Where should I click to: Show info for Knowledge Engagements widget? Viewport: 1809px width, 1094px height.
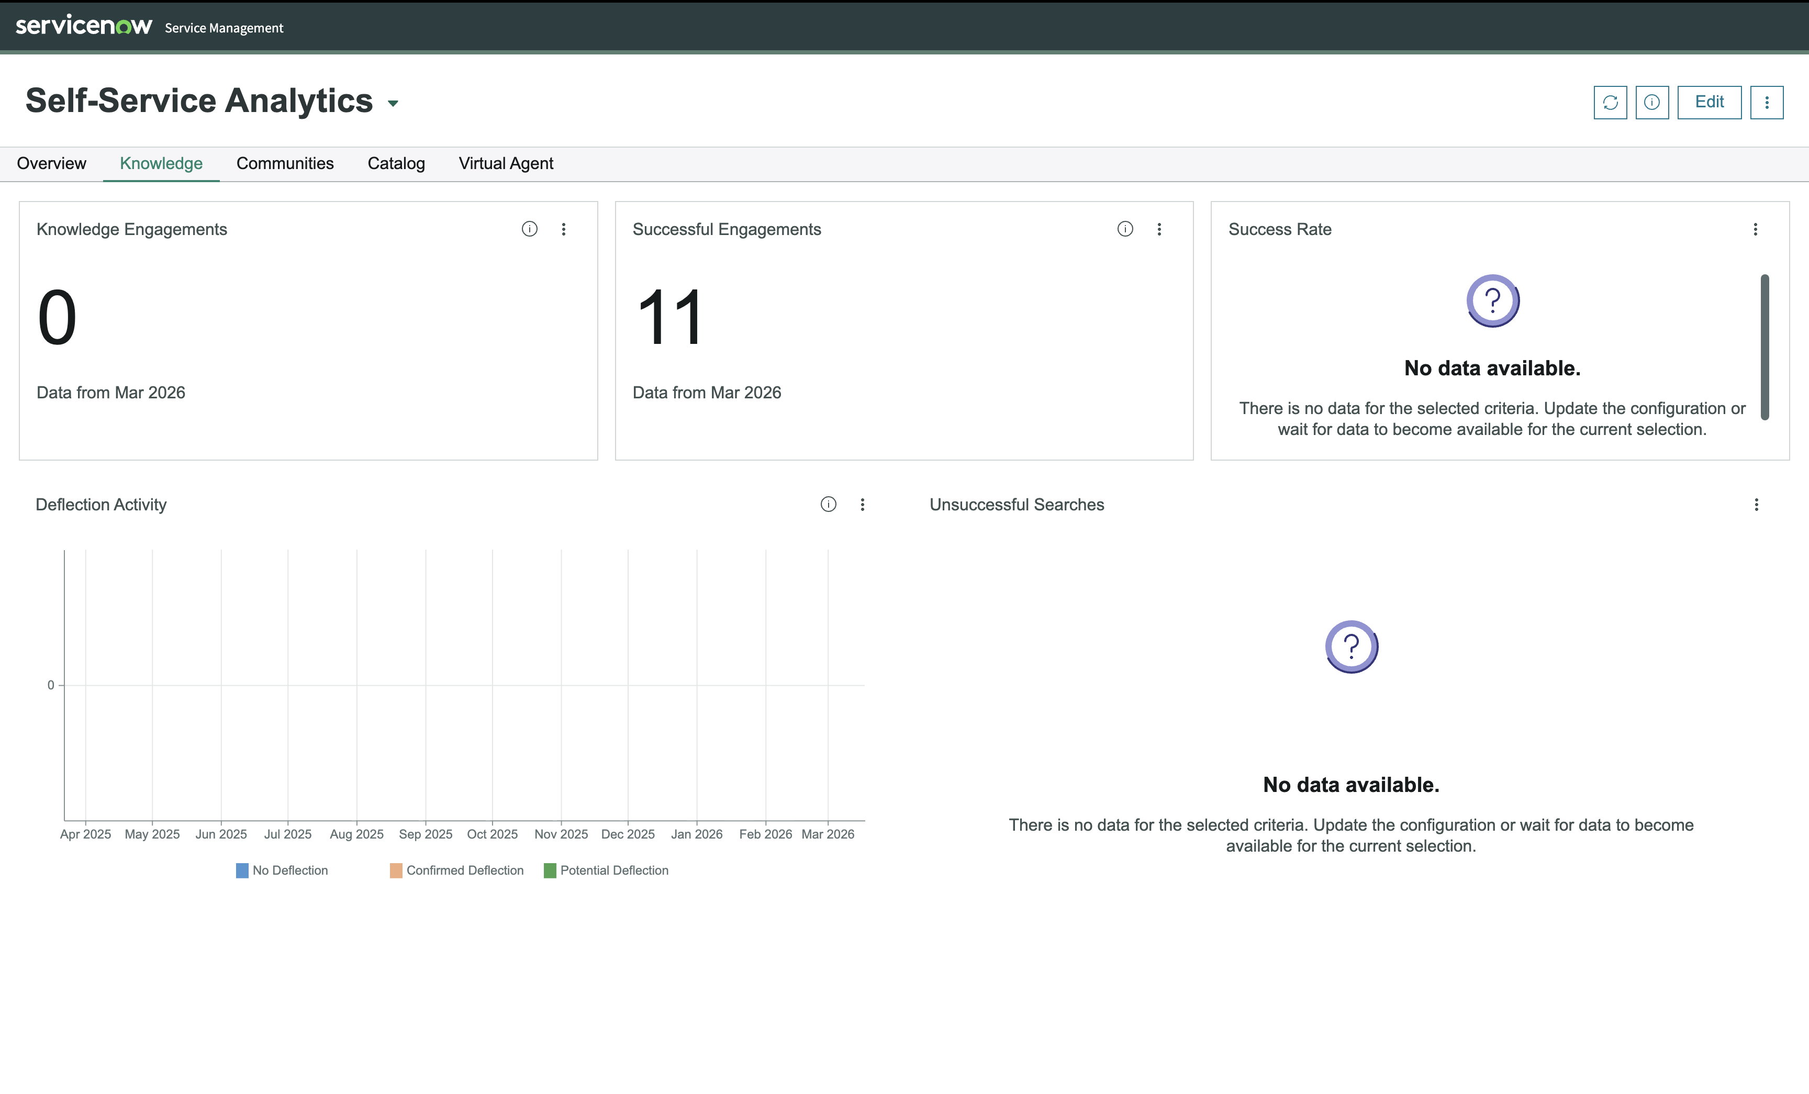pos(529,229)
